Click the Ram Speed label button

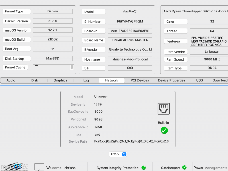click(176, 59)
